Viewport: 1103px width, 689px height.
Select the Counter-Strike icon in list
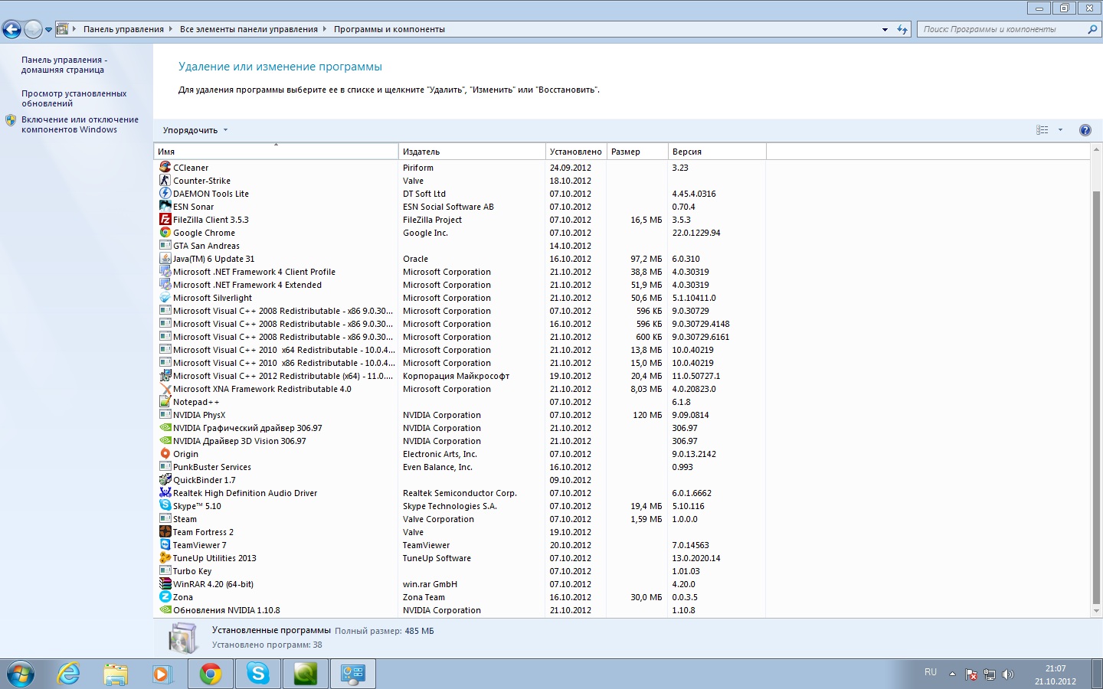coord(165,180)
